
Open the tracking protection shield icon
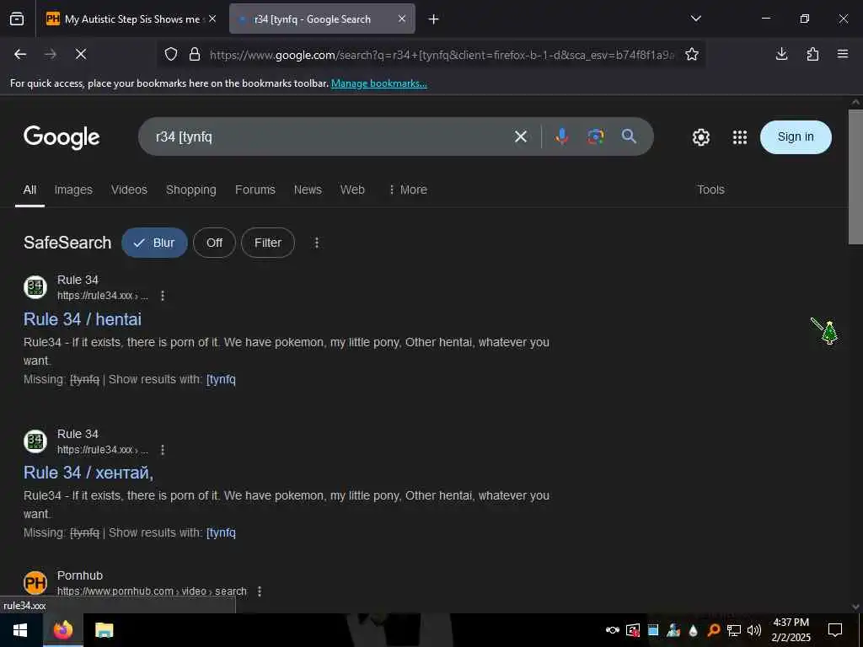coord(171,54)
